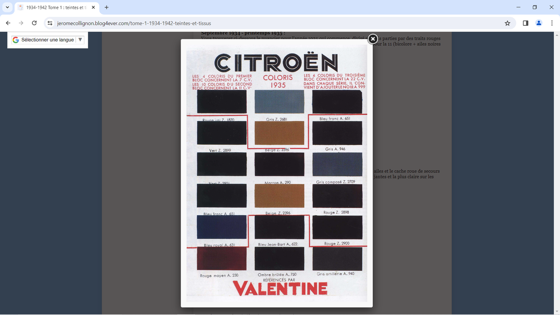Open the Chrome three-dot menu
Image resolution: width=560 pixels, height=315 pixels.
tap(552, 23)
